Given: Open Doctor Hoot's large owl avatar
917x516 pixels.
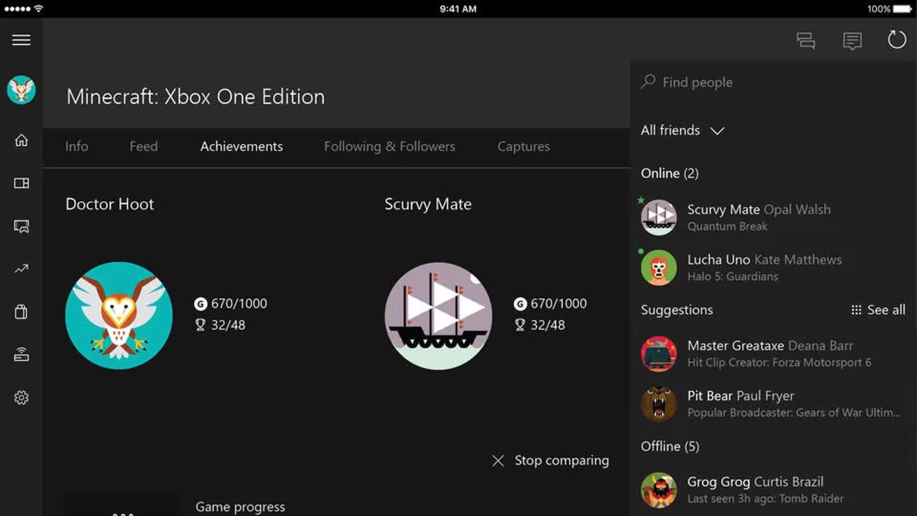Looking at the screenshot, I should click(x=119, y=315).
